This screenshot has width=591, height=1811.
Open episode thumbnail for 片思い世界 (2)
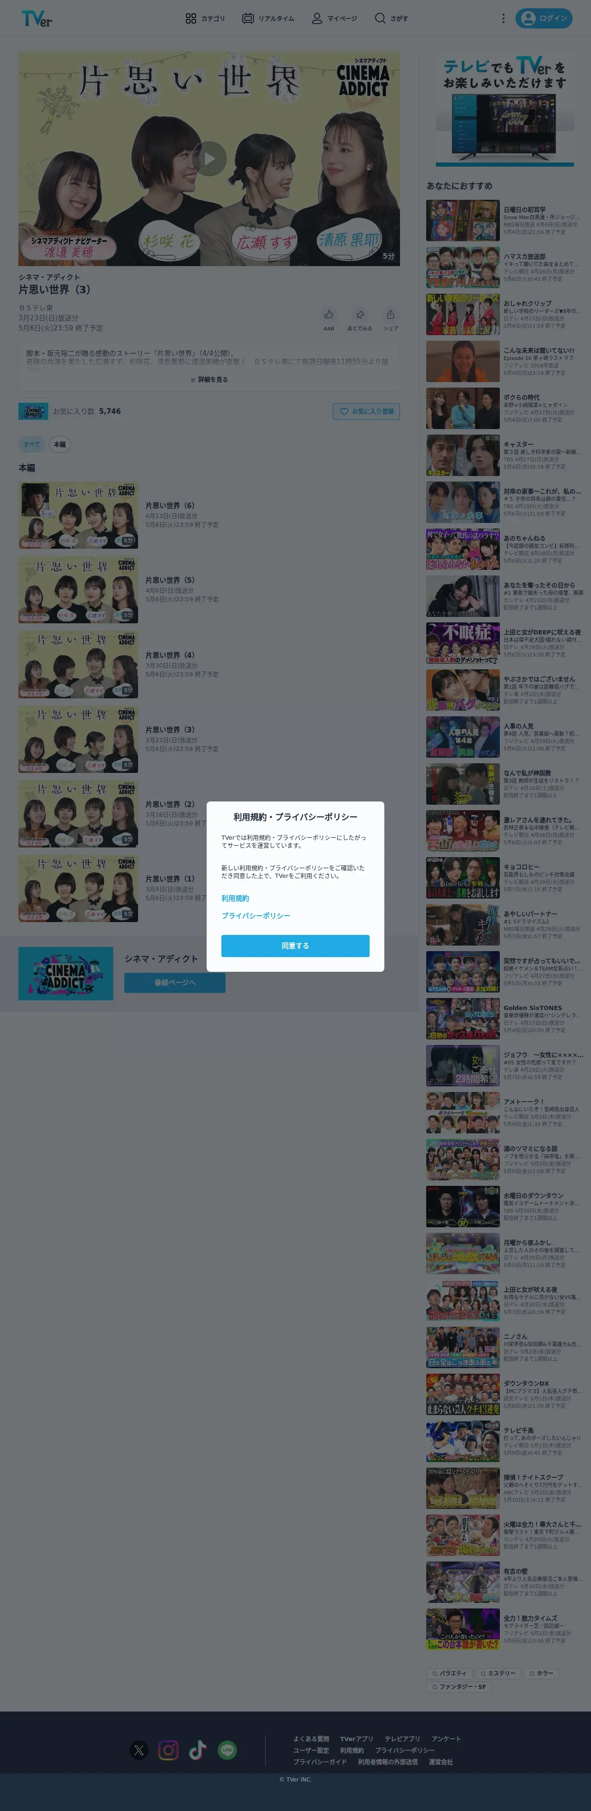[x=78, y=813]
